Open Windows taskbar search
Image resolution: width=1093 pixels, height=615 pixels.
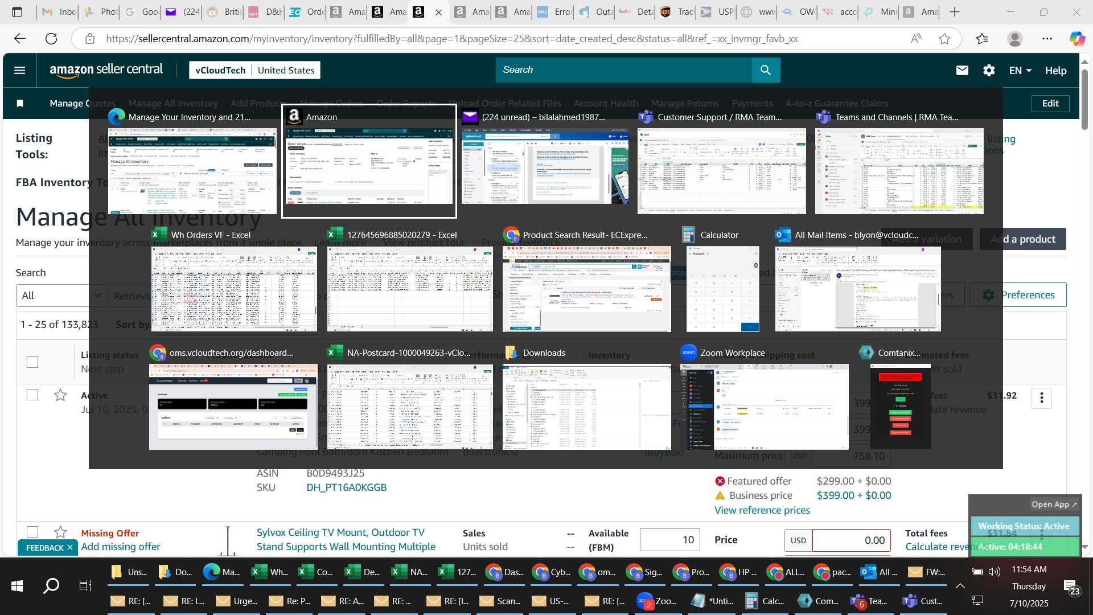click(x=51, y=585)
